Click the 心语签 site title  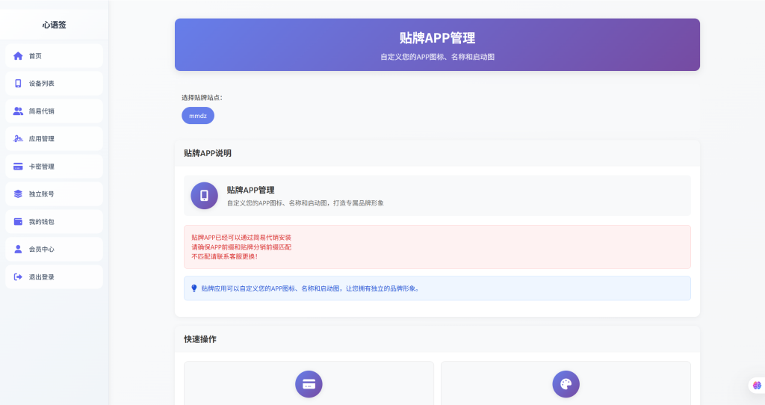point(54,25)
